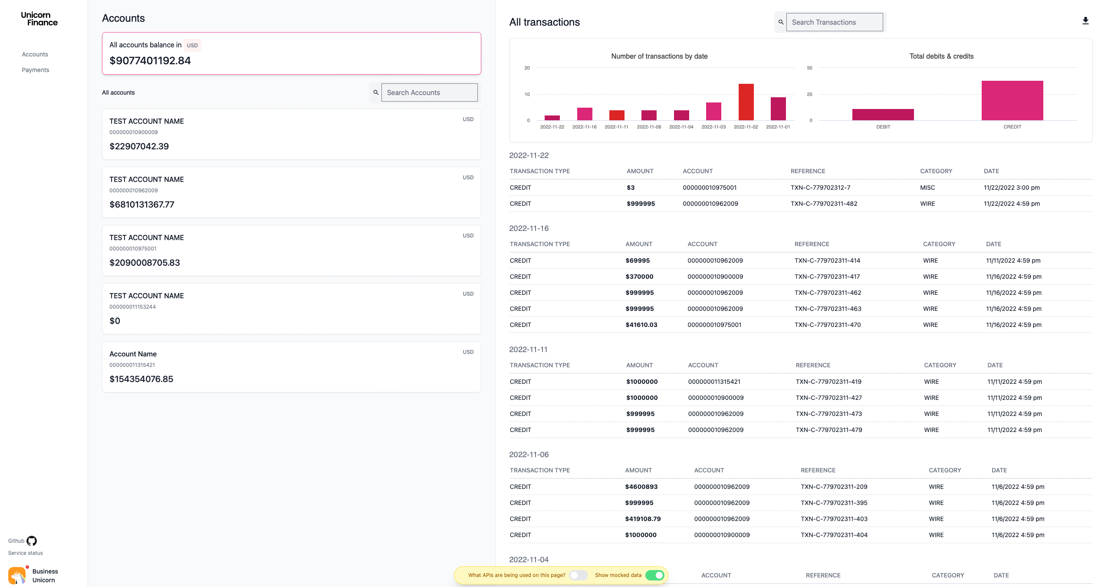The height and width of the screenshot is (587, 1098).
Task: Click the download transactions icon
Action: pos(1085,21)
